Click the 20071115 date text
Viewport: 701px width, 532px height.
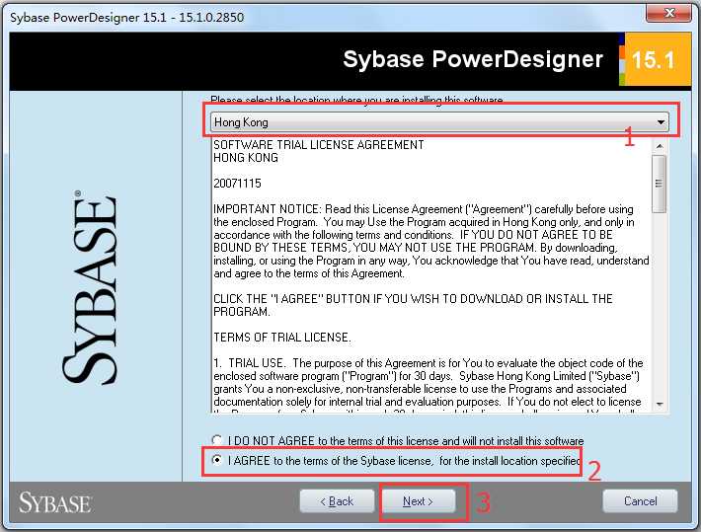click(237, 184)
